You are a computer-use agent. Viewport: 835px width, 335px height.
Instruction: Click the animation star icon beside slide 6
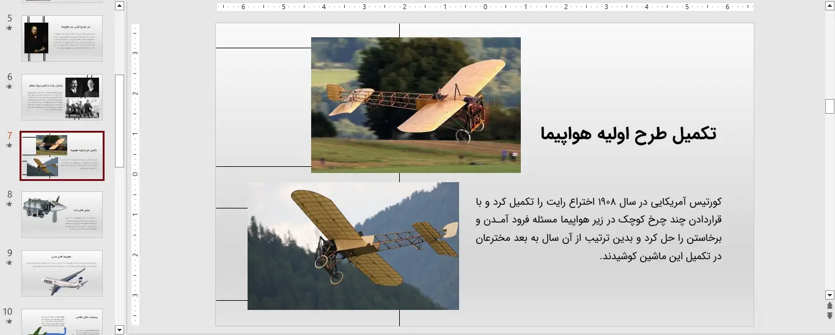9,87
